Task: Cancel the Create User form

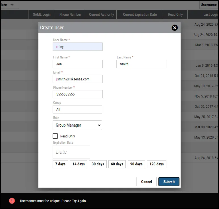Action: 146,182
